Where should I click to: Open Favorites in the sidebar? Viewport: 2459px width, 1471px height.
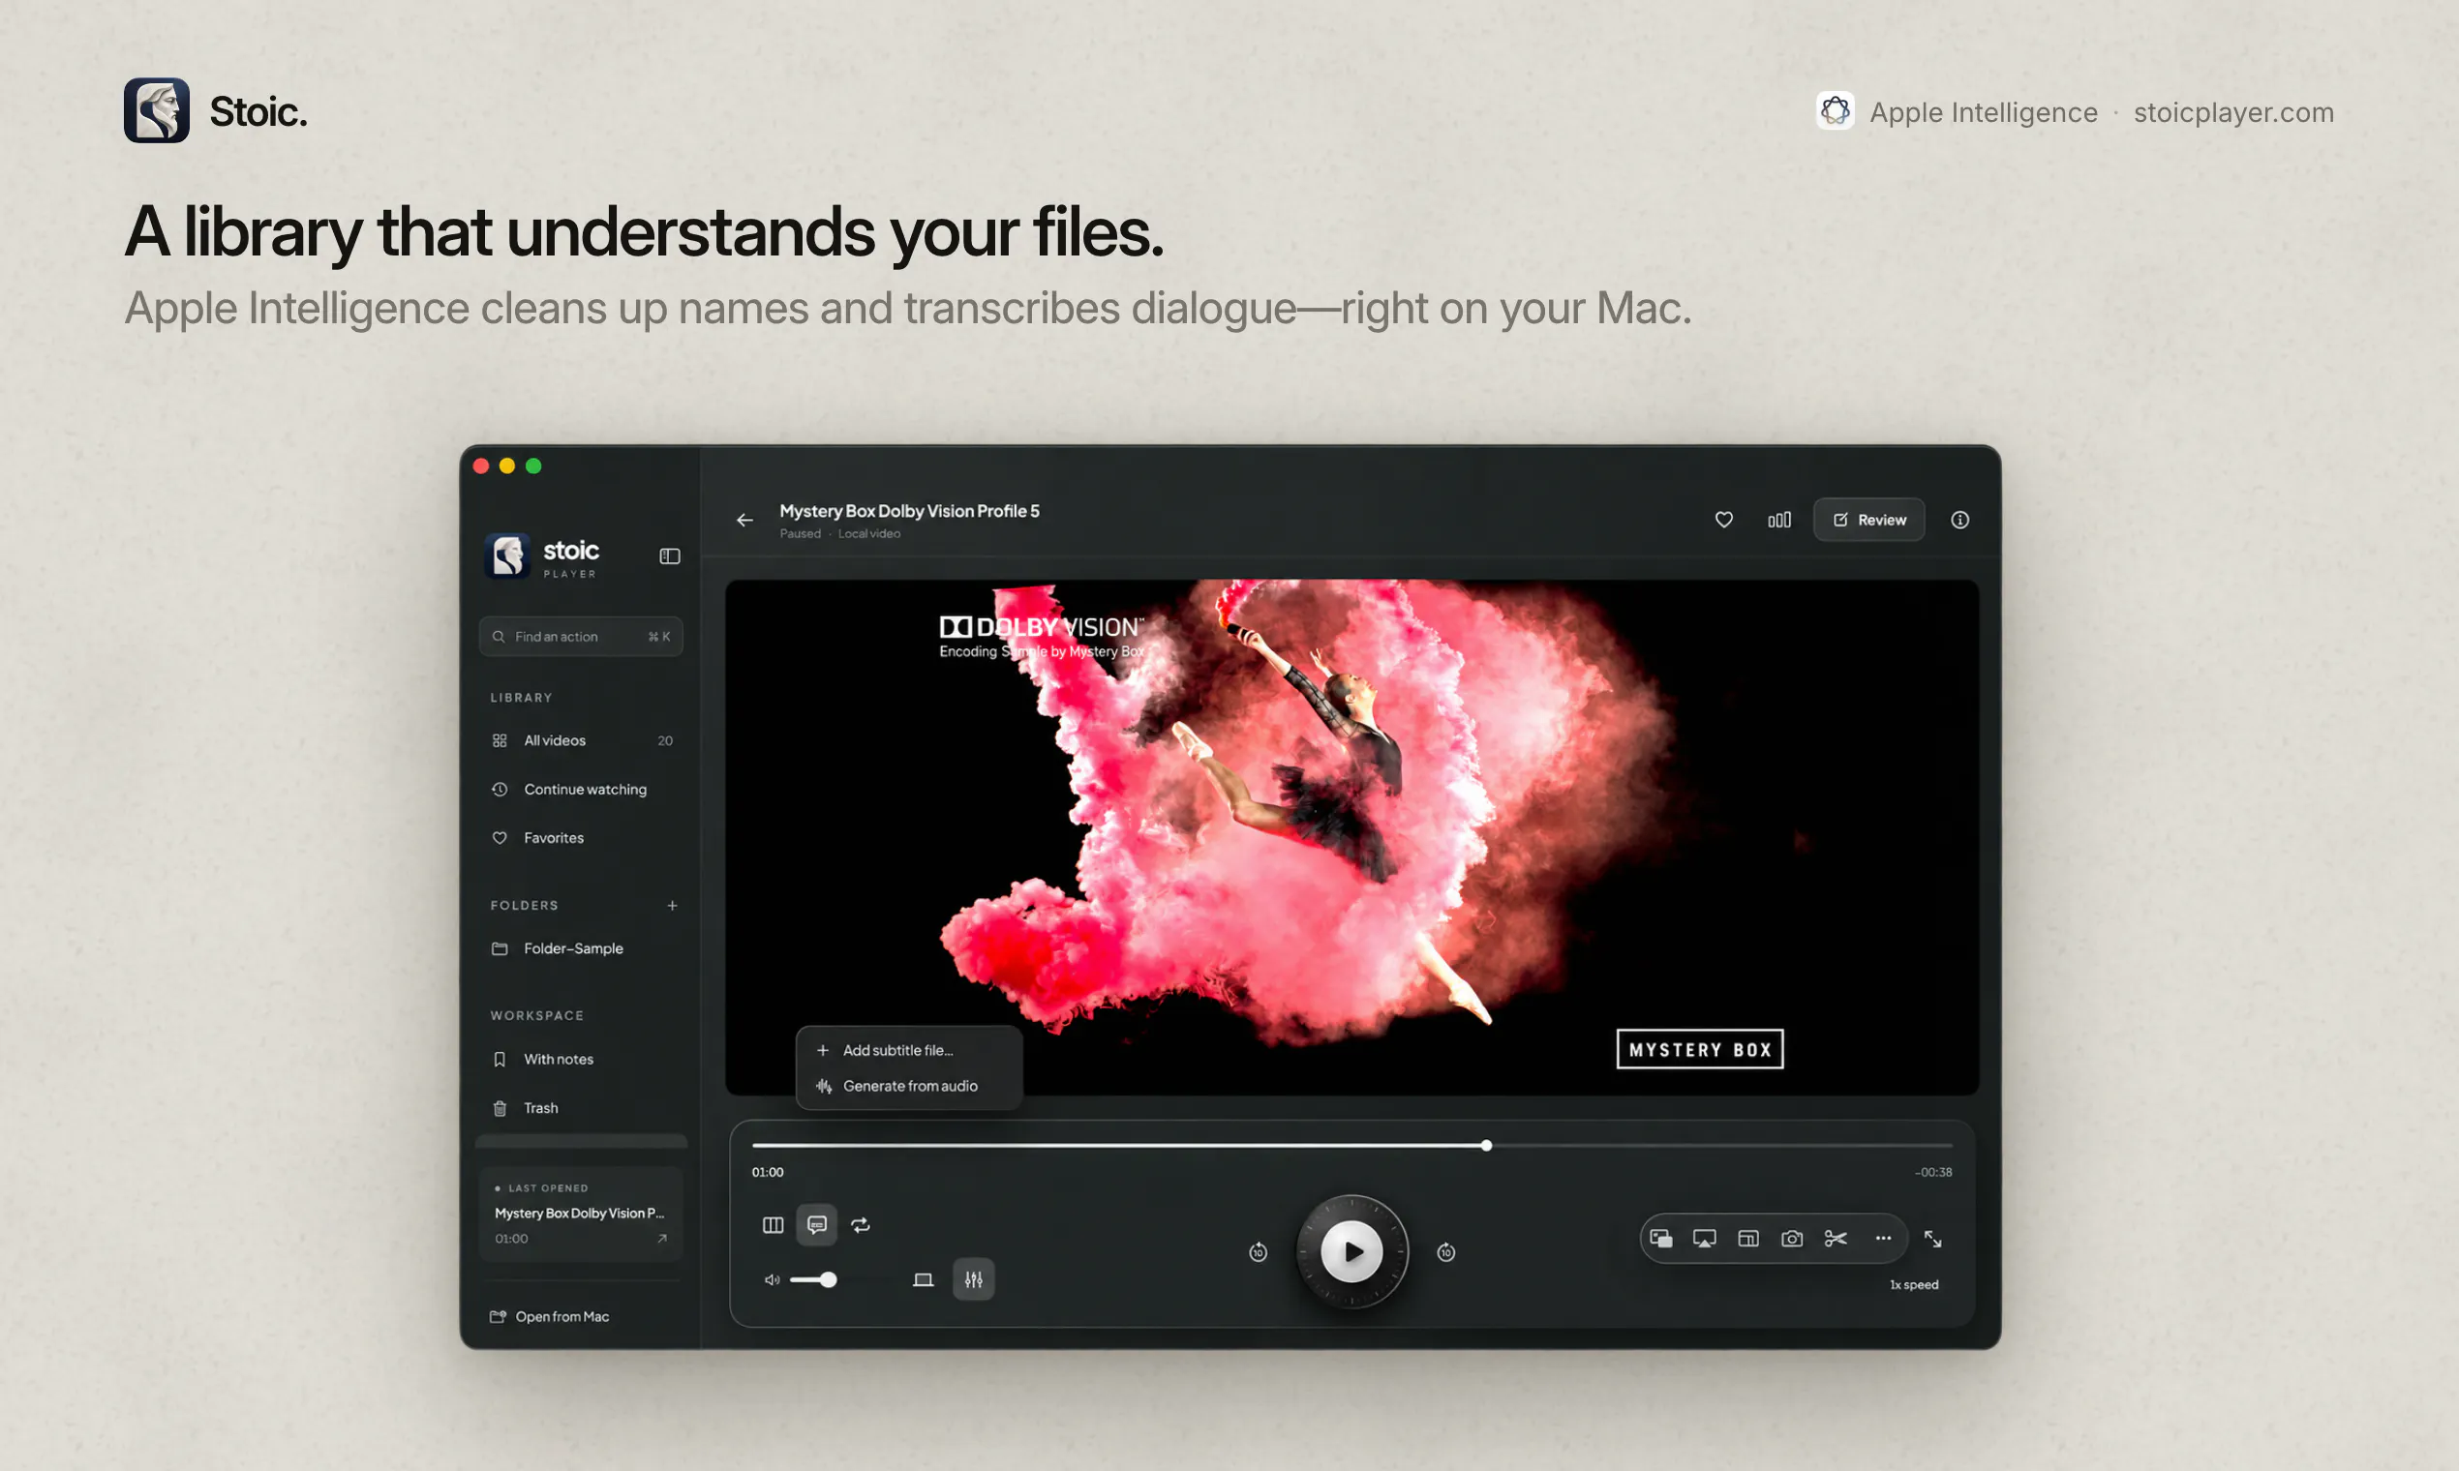coord(581,837)
